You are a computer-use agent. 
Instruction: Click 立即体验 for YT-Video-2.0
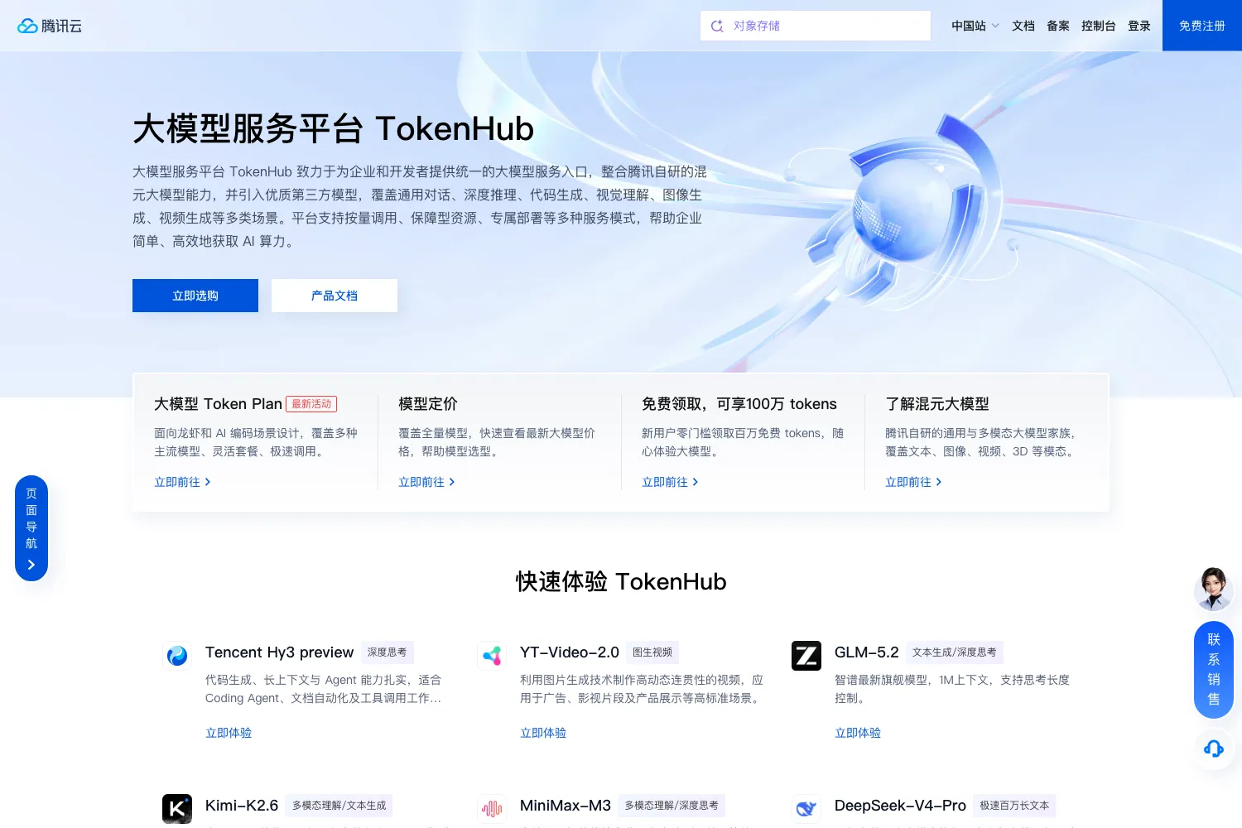pos(543,733)
